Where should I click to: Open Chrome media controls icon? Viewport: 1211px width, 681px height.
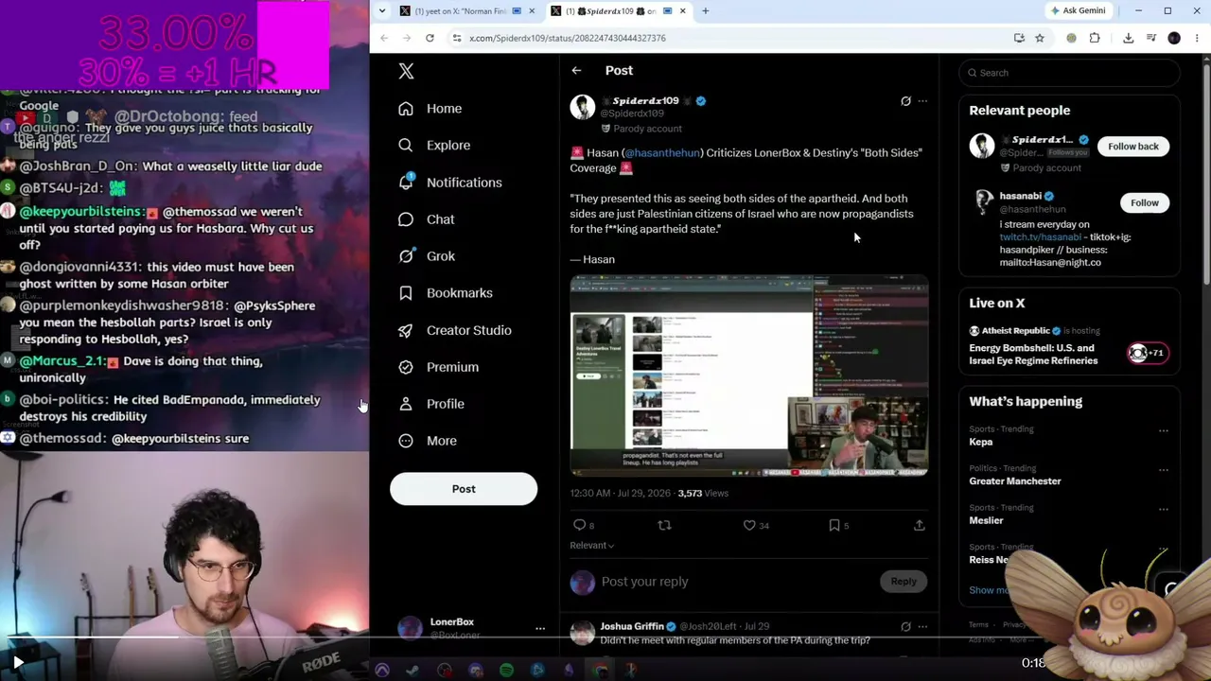coord(1151,38)
